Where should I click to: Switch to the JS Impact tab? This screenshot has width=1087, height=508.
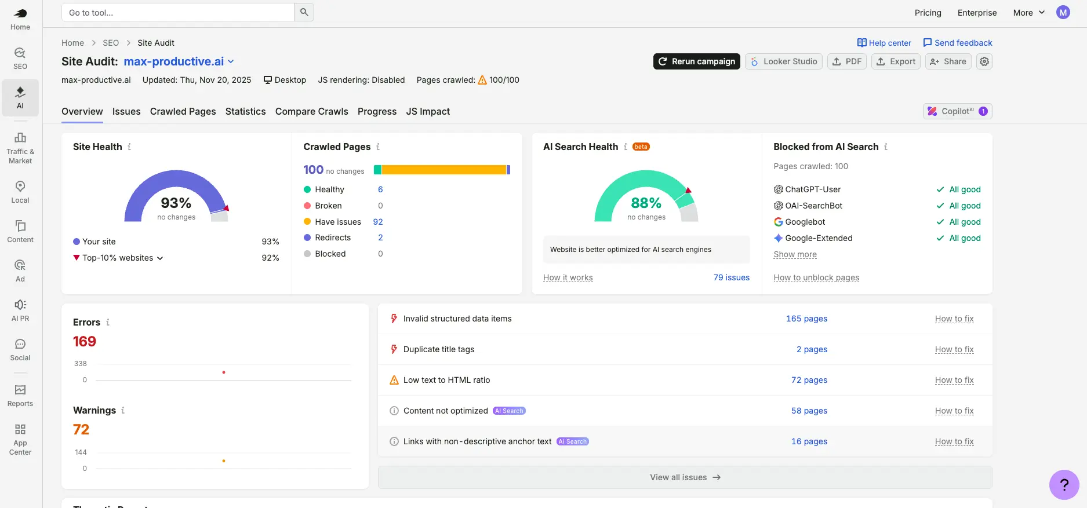pyautogui.click(x=428, y=111)
